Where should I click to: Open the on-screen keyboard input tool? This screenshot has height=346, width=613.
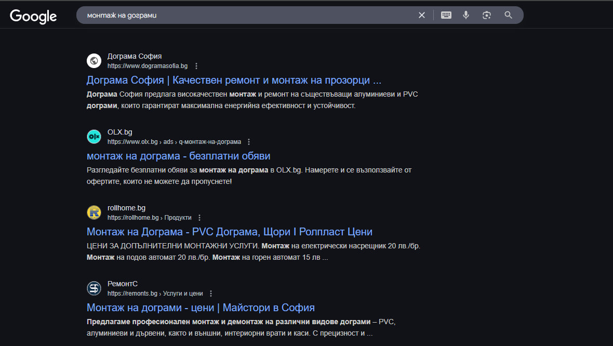click(x=446, y=15)
